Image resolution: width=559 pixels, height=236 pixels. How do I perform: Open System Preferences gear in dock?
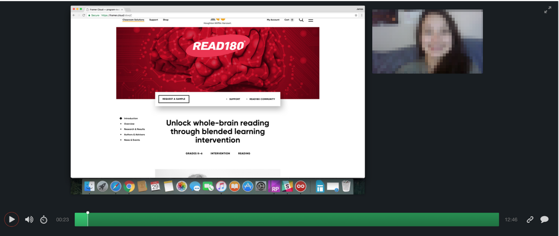(261, 186)
